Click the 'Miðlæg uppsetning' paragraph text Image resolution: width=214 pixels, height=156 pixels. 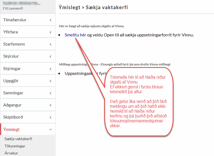(115, 64)
